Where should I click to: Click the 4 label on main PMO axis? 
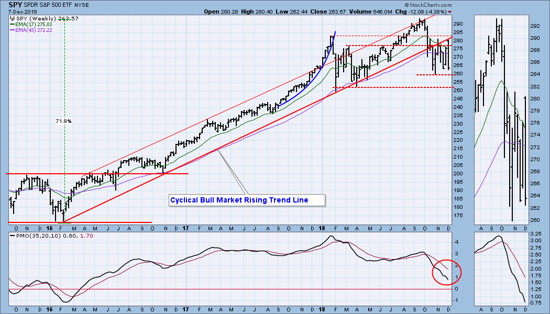tap(456, 242)
